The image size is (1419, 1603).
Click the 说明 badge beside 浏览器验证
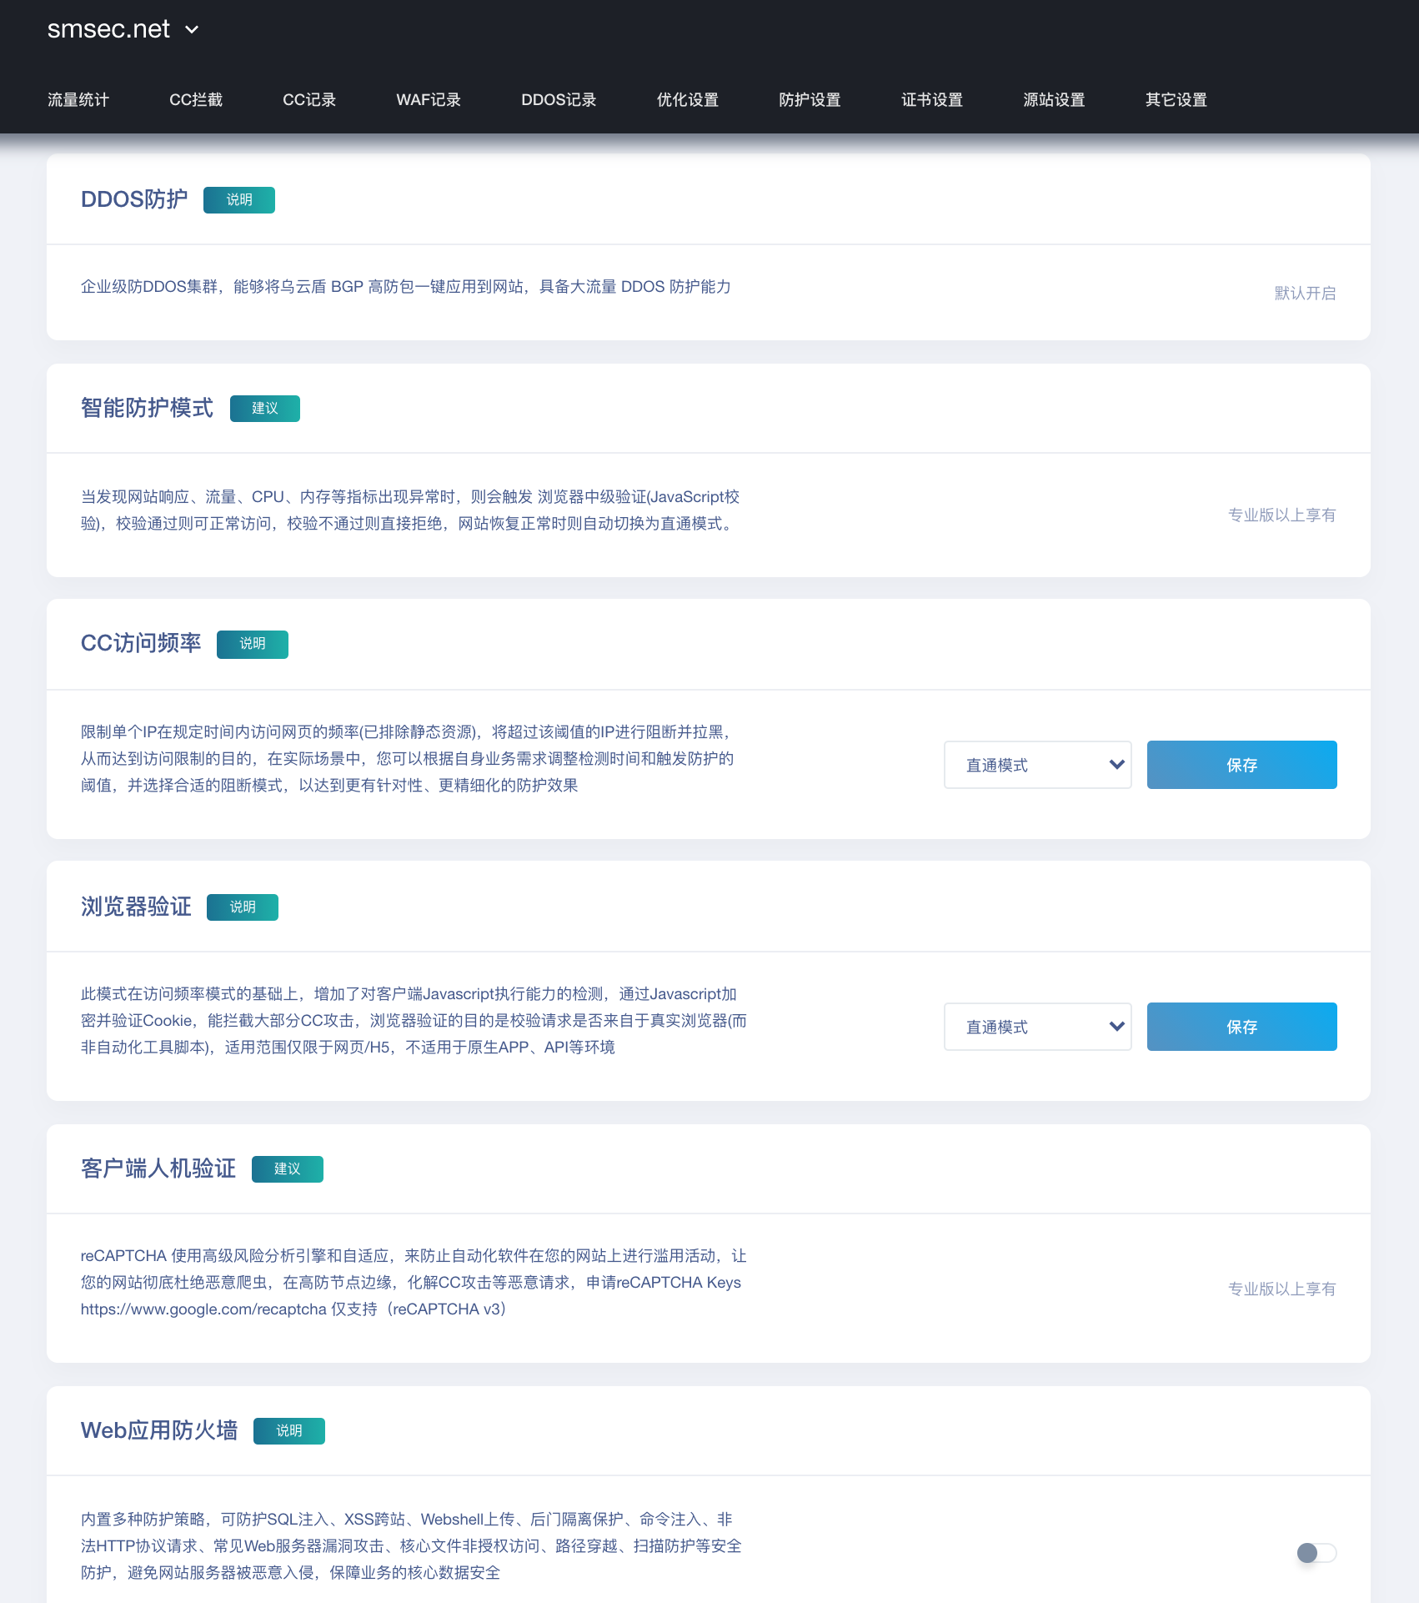point(243,907)
